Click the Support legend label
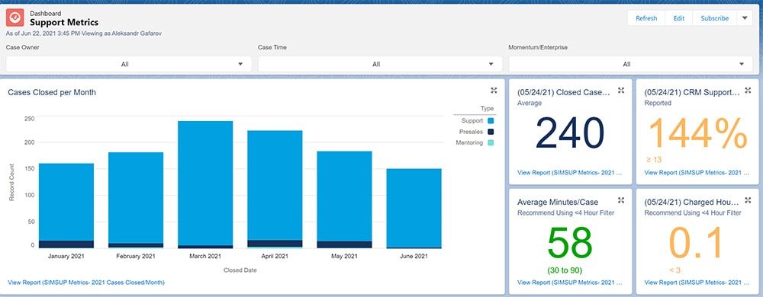763x297 pixels. tap(472, 121)
